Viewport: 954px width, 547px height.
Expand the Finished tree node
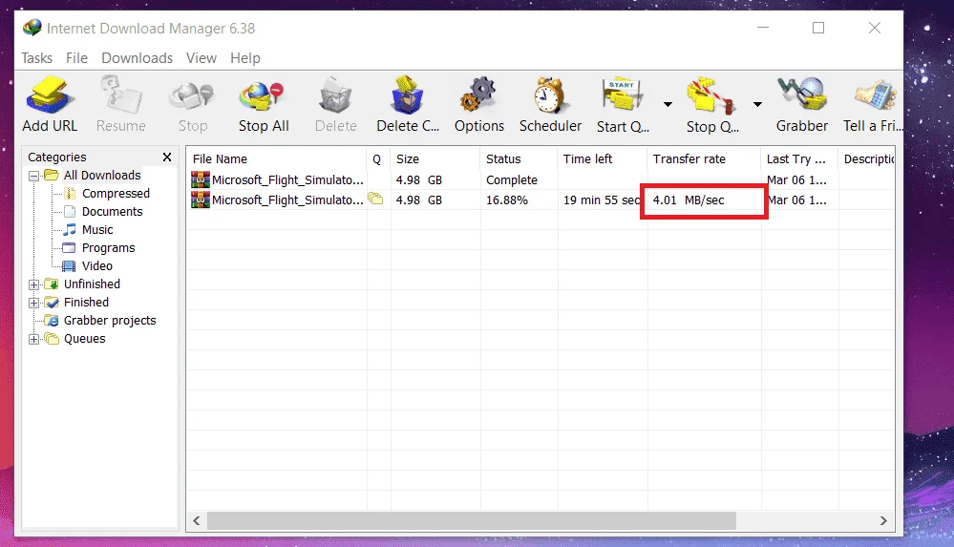coord(34,303)
